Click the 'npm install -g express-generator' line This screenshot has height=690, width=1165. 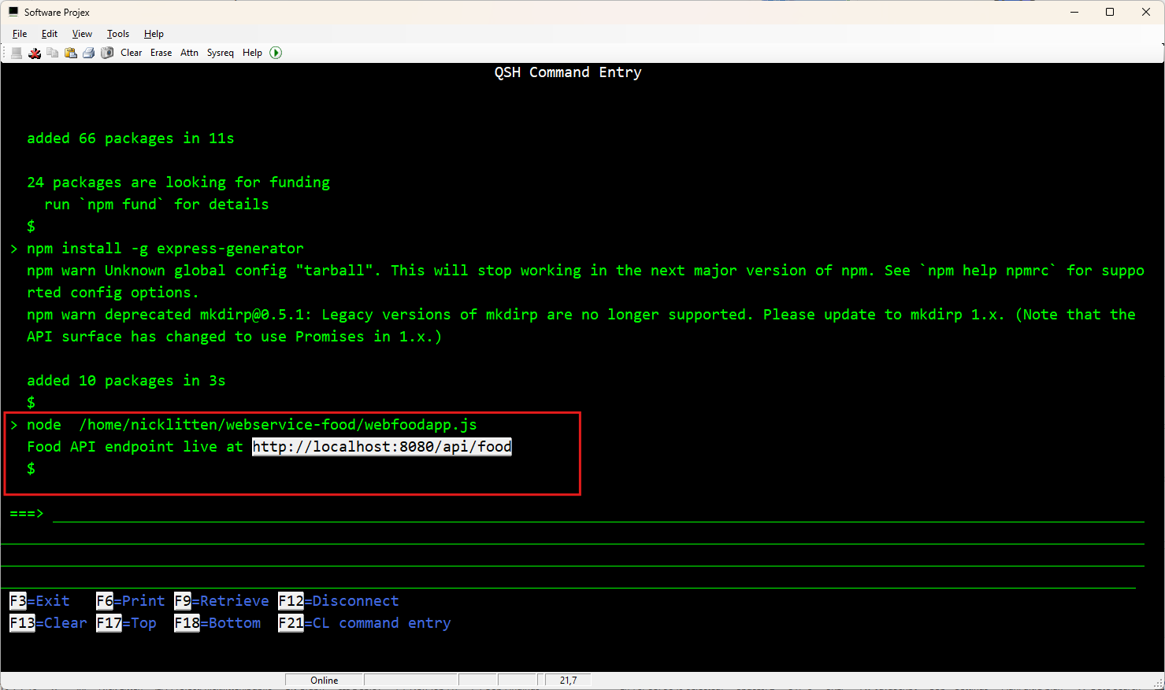[165, 249]
